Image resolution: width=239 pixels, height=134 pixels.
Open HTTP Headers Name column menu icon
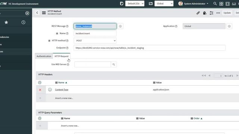pos(56,83)
